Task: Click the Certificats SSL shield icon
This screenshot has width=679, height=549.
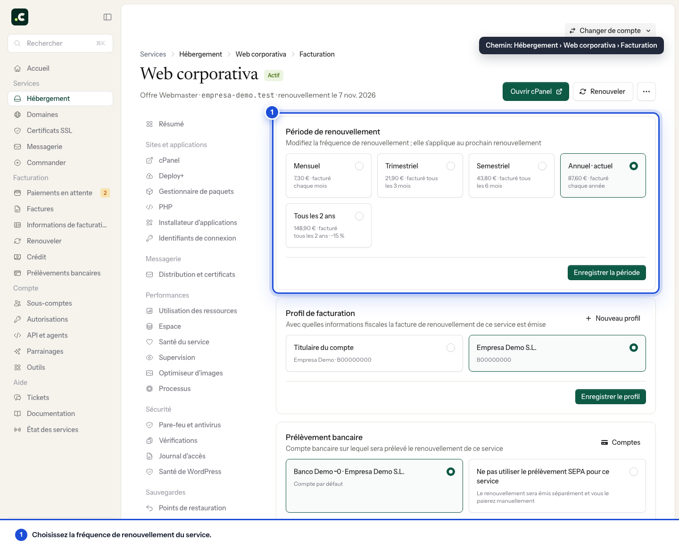Action: (17, 131)
